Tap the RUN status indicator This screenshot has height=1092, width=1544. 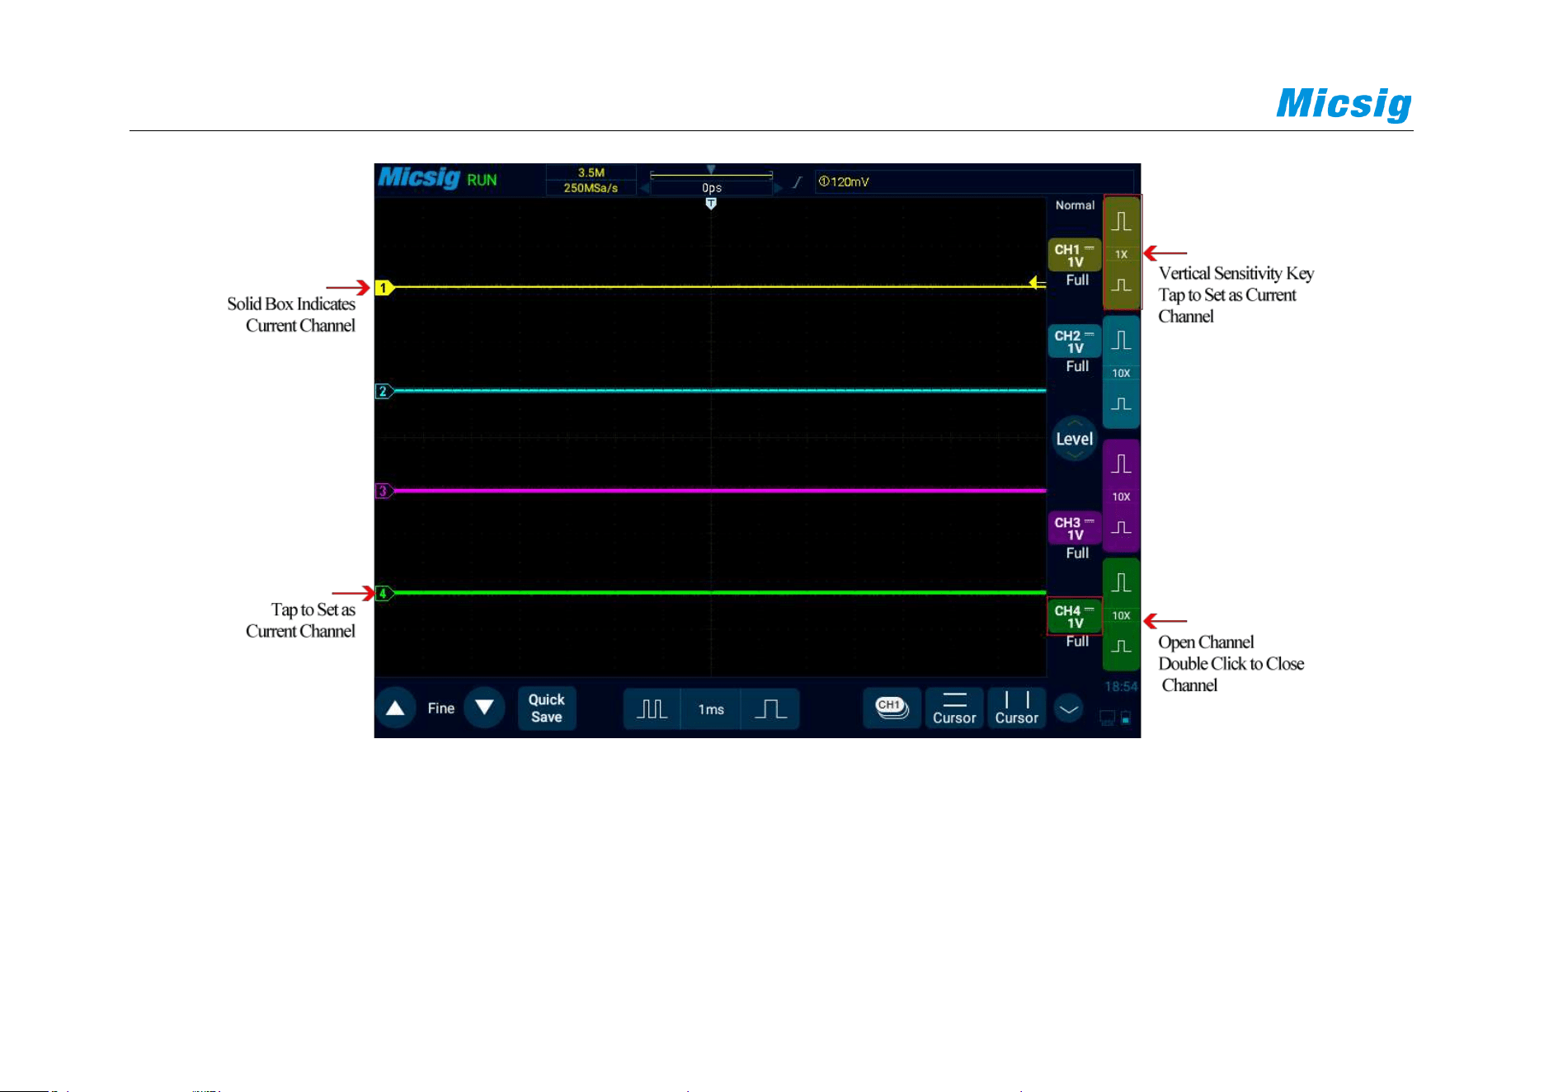point(482,180)
